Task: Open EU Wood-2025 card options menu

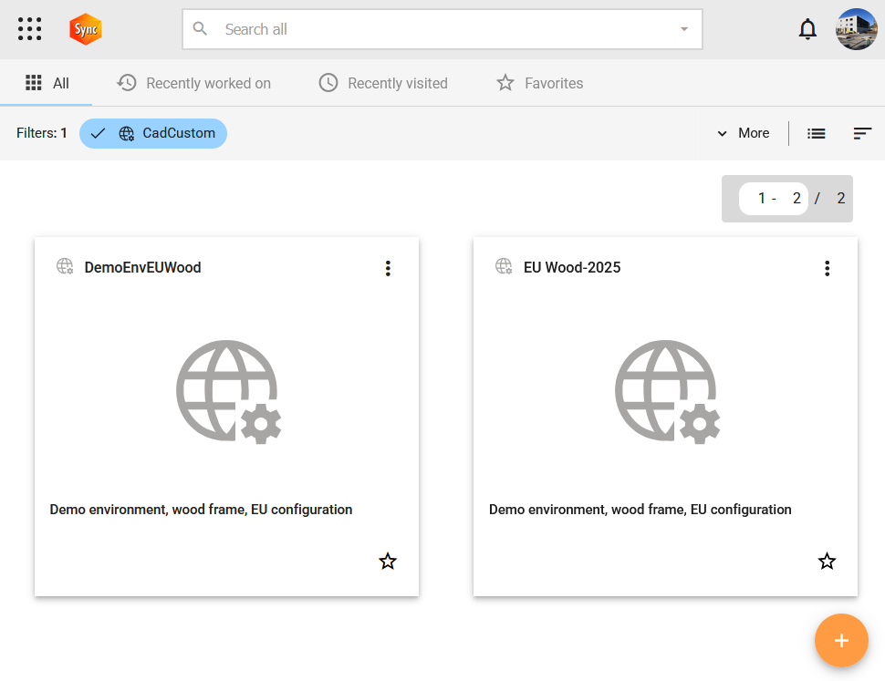Action: point(827,268)
